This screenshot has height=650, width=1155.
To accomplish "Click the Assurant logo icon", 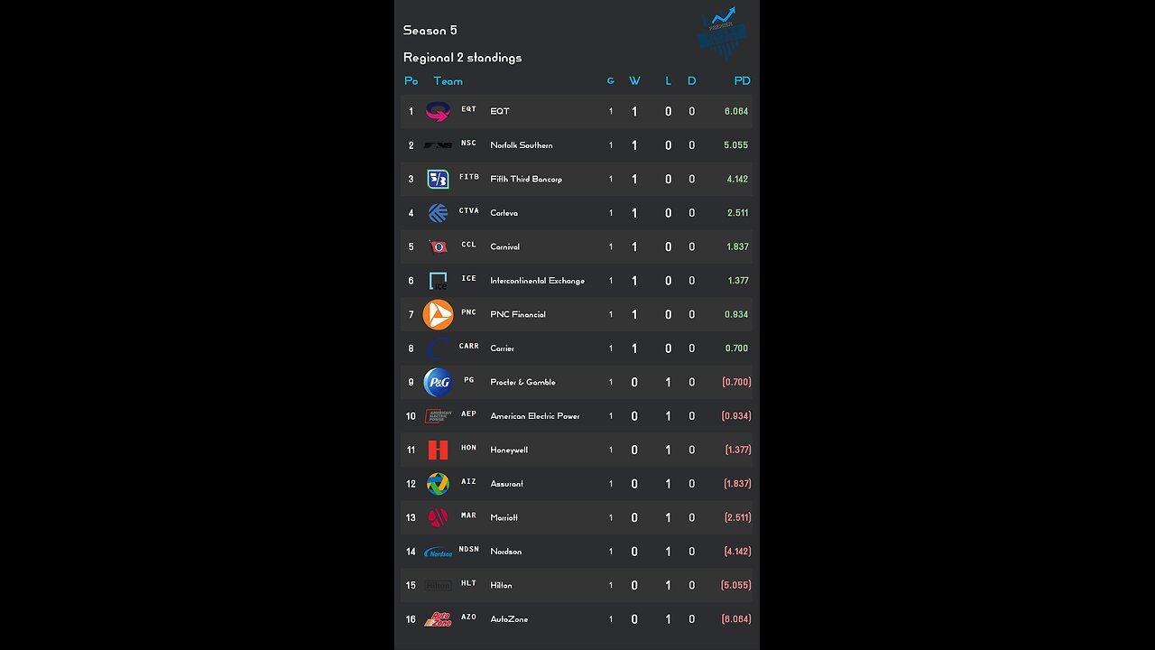I will 438,484.
